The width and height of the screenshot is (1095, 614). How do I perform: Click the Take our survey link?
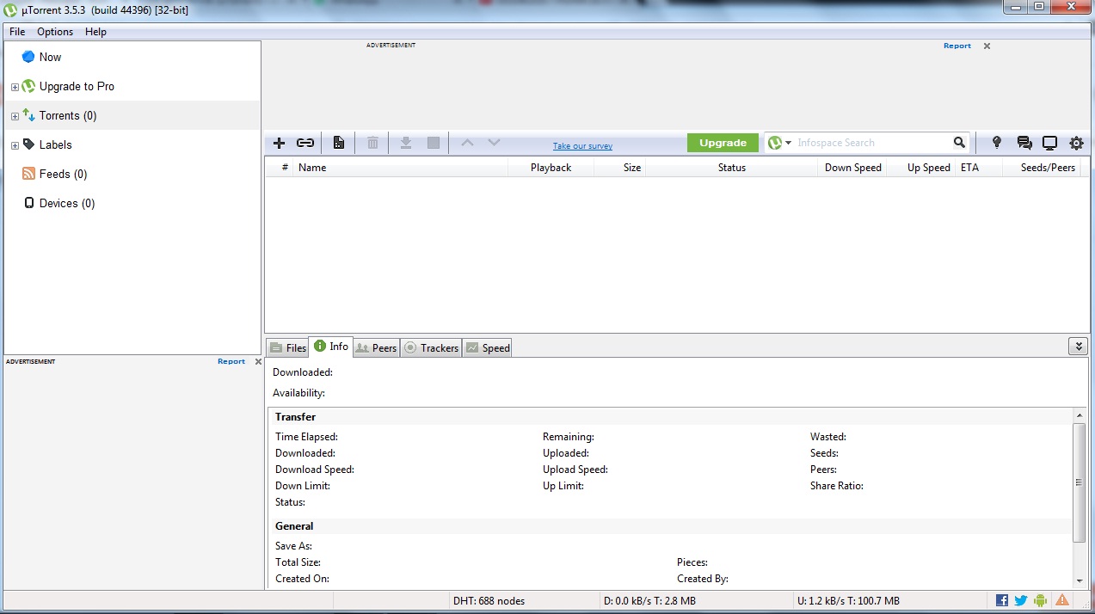pyautogui.click(x=582, y=146)
